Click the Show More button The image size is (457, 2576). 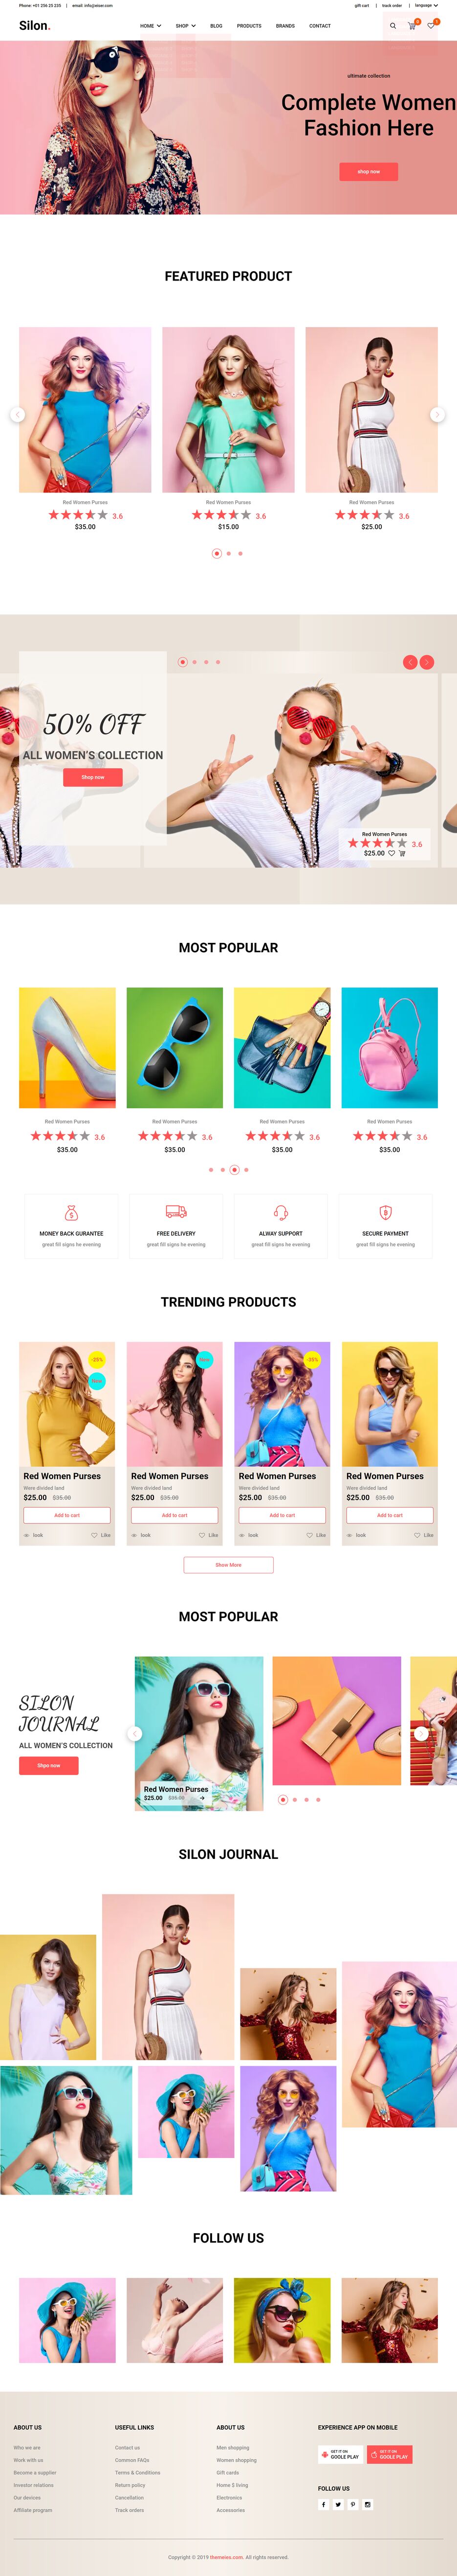click(x=229, y=1564)
